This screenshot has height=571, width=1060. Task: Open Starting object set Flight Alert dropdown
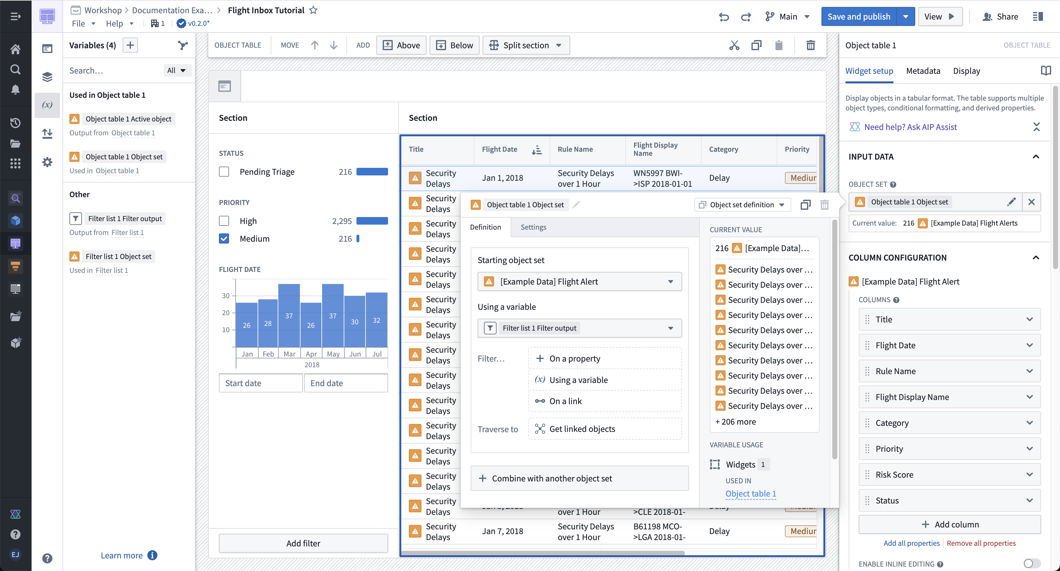580,282
